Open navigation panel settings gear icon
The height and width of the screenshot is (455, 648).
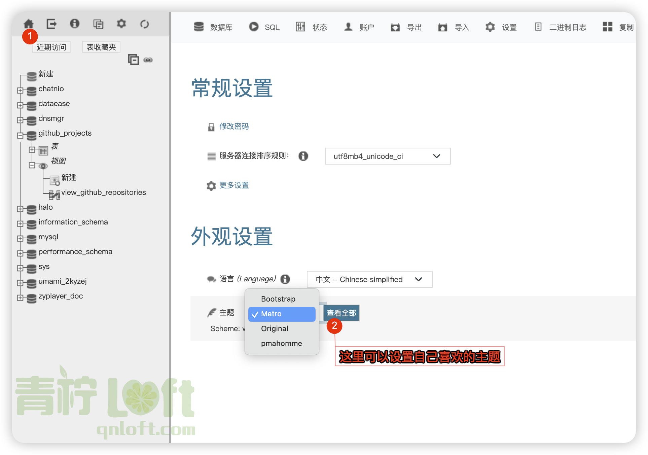pos(121,24)
